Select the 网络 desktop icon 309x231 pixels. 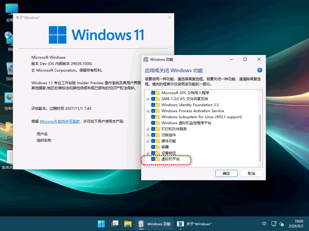tap(9, 41)
